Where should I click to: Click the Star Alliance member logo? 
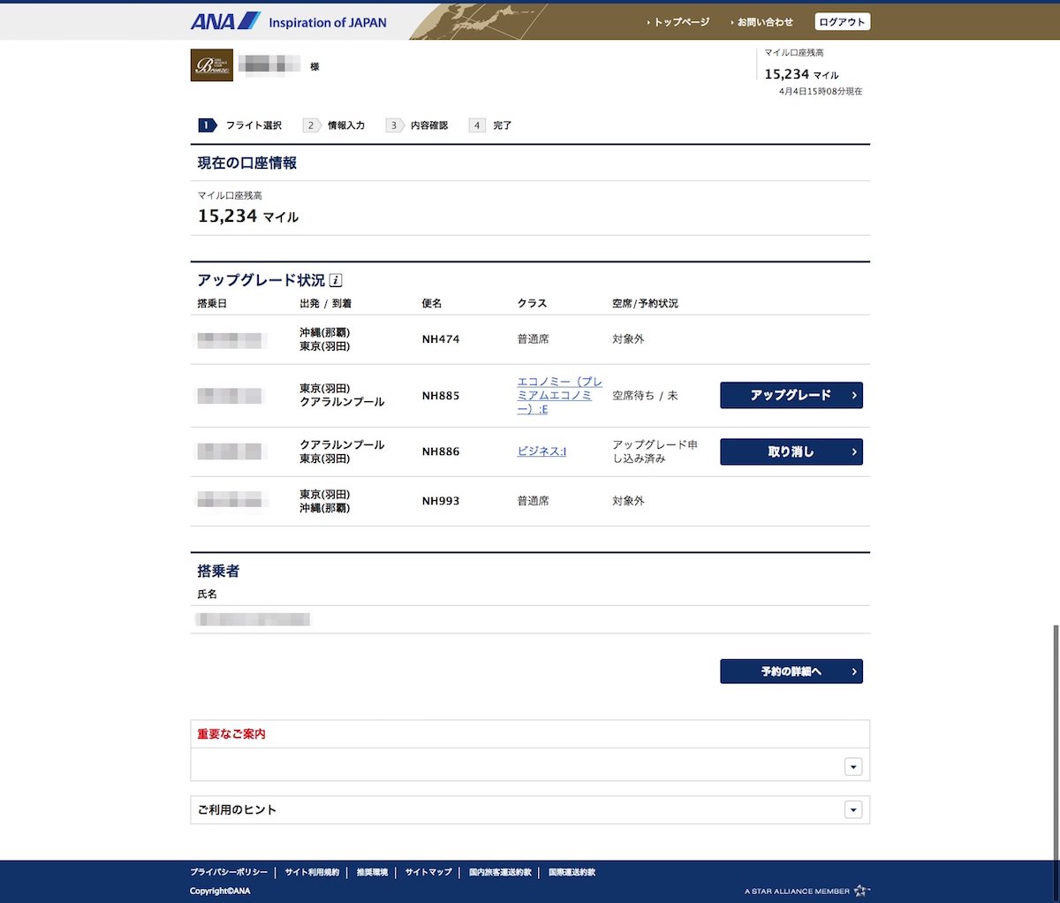806,891
